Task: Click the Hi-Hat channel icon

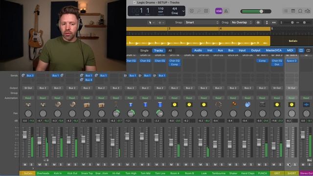Action: pyautogui.click(x=116, y=105)
